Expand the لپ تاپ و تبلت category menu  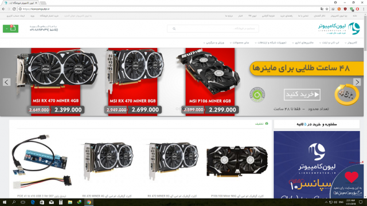(329, 43)
